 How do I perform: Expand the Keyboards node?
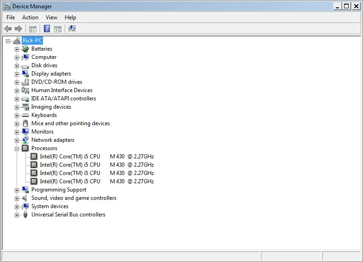coord(17,116)
